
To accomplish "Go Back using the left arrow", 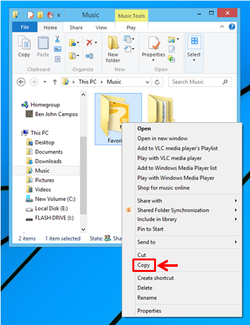I will coord(21,82).
